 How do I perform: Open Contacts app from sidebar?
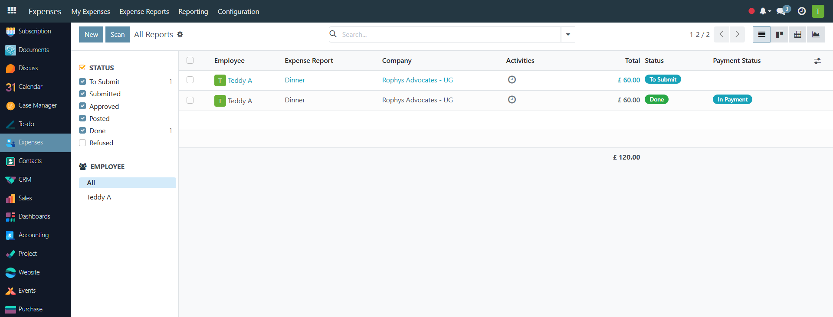(36, 161)
